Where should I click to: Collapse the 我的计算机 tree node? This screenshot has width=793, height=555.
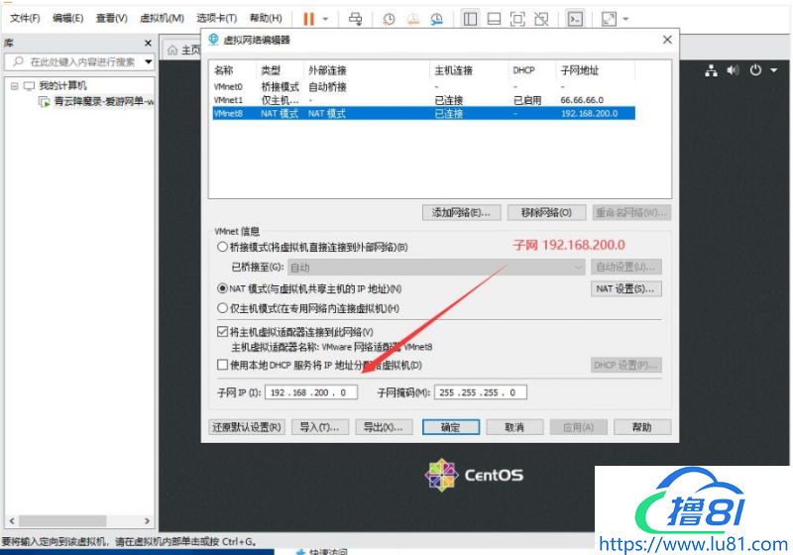point(15,86)
